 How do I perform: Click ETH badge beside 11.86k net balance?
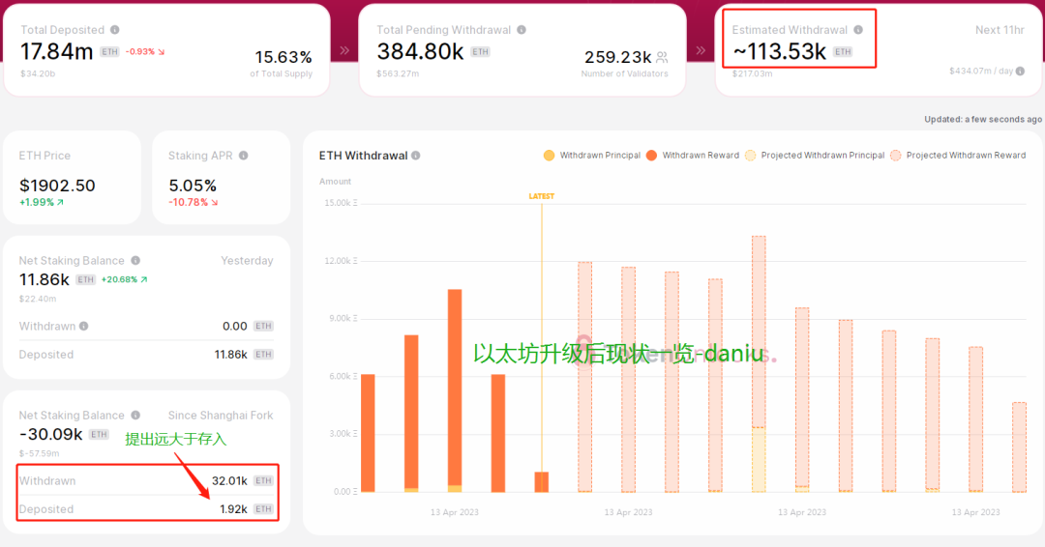(85, 280)
